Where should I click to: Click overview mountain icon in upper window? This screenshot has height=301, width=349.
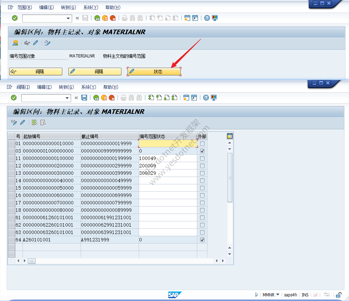tap(15, 43)
